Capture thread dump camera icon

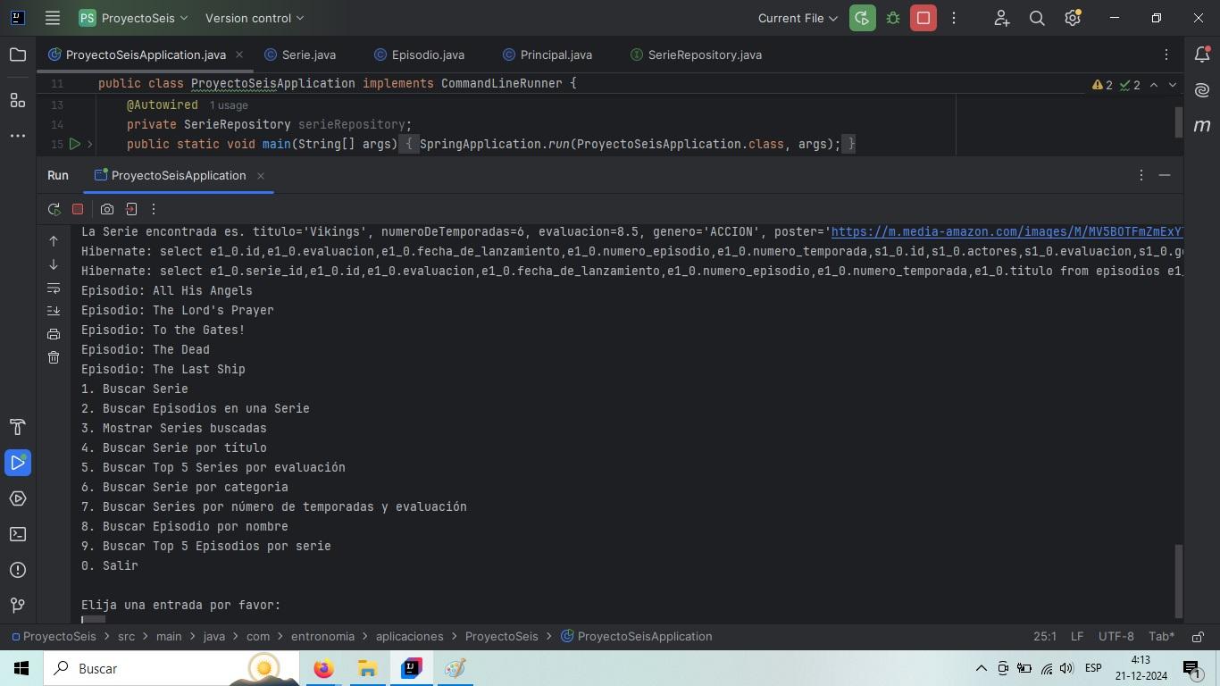click(107, 209)
